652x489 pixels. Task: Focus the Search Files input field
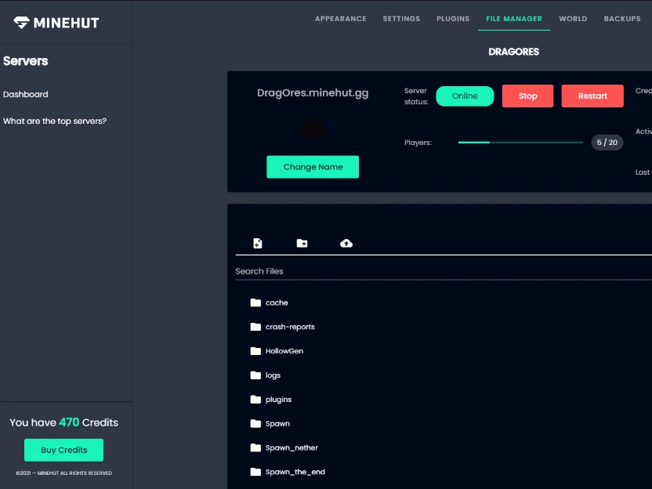pos(444,271)
